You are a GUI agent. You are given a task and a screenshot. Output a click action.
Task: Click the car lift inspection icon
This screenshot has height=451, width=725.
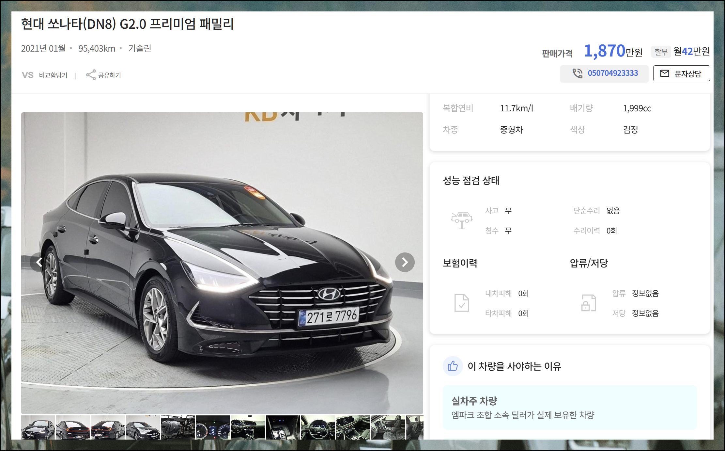tap(462, 220)
